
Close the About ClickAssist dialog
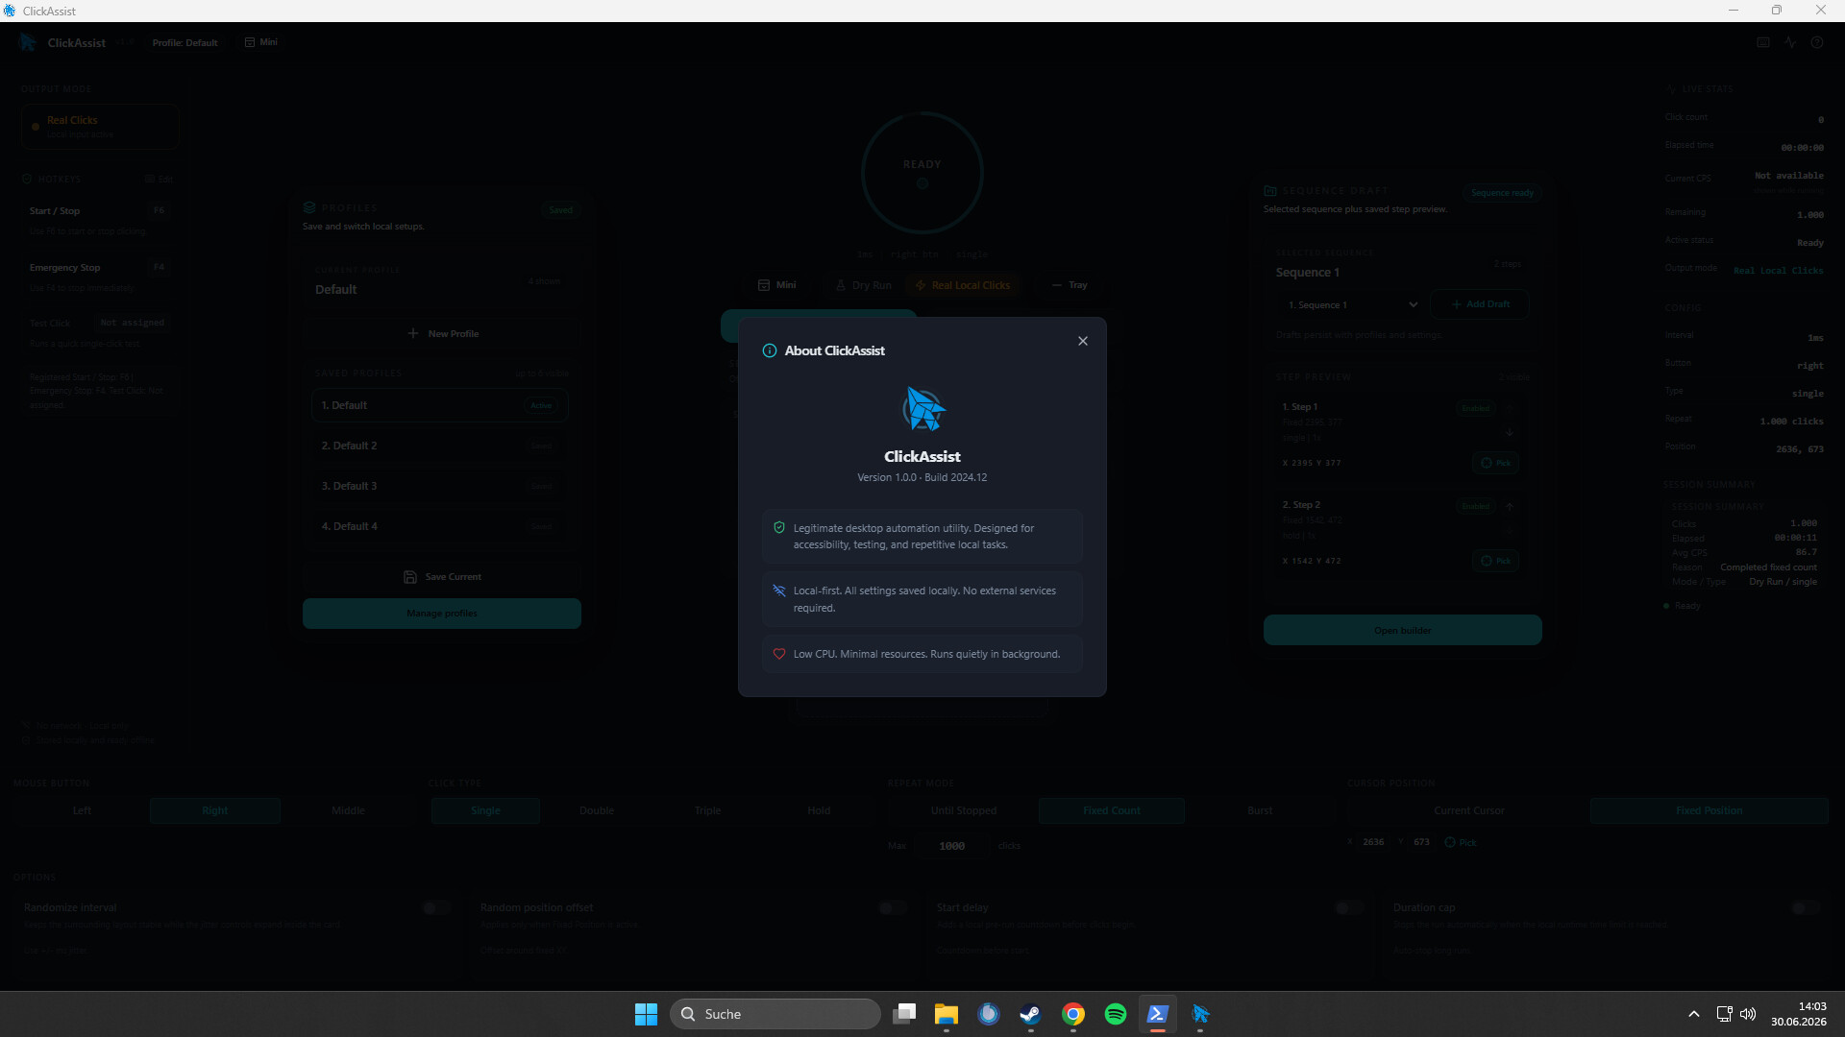(1083, 341)
